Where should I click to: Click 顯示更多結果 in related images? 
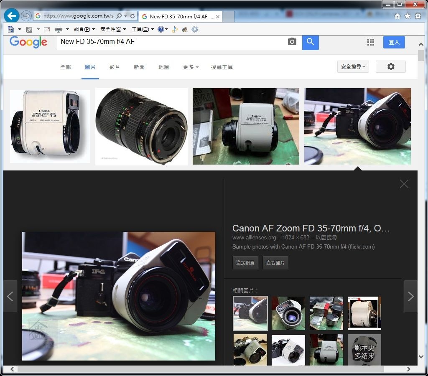pyautogui.click(x=364, y=350)
